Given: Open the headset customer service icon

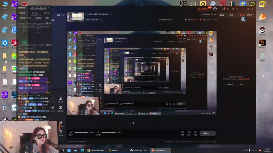Looking at the screenshot, I should [x=228, y=9].
